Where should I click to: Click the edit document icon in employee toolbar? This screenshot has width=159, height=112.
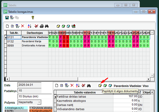[x=12, y=26]
